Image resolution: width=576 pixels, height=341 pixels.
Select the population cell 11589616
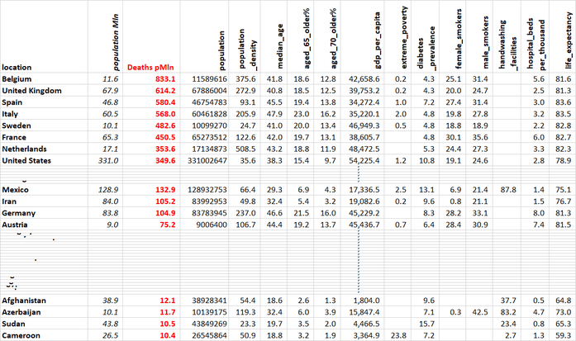click(209, 79)
